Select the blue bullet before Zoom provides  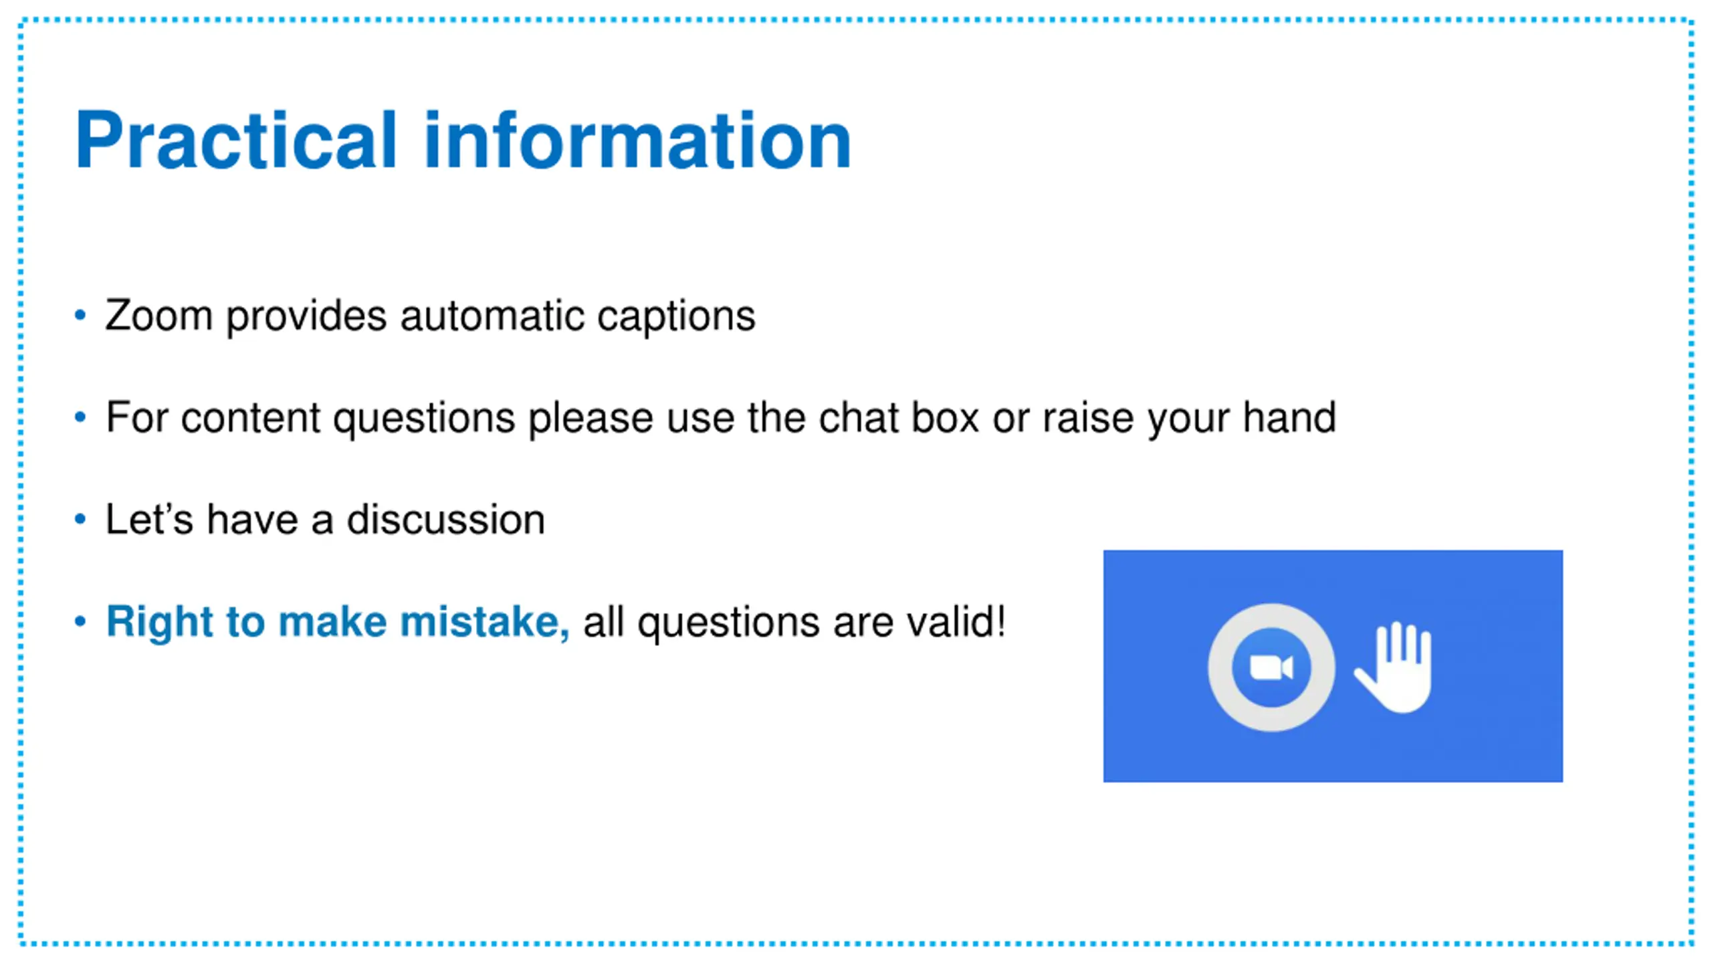click(80, 315)
